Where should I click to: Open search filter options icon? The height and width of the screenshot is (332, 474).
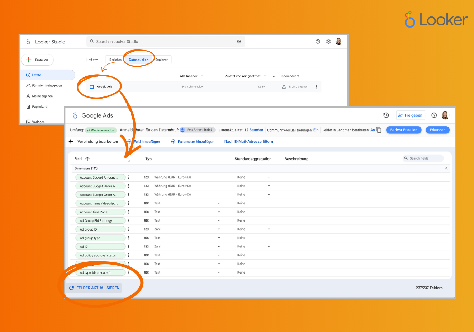tap(239, 42)
